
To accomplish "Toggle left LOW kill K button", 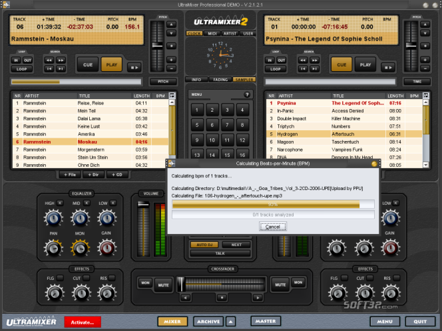I will [113, 203].
